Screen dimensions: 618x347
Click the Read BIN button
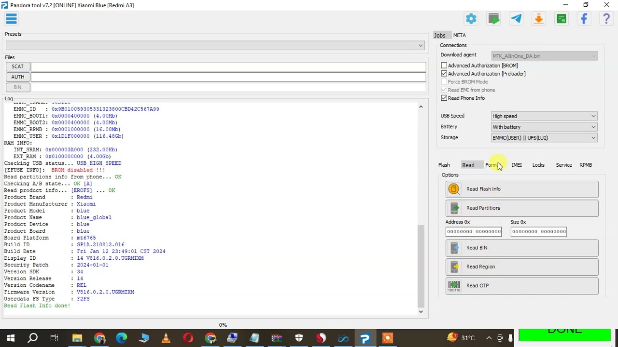(522, 248)
